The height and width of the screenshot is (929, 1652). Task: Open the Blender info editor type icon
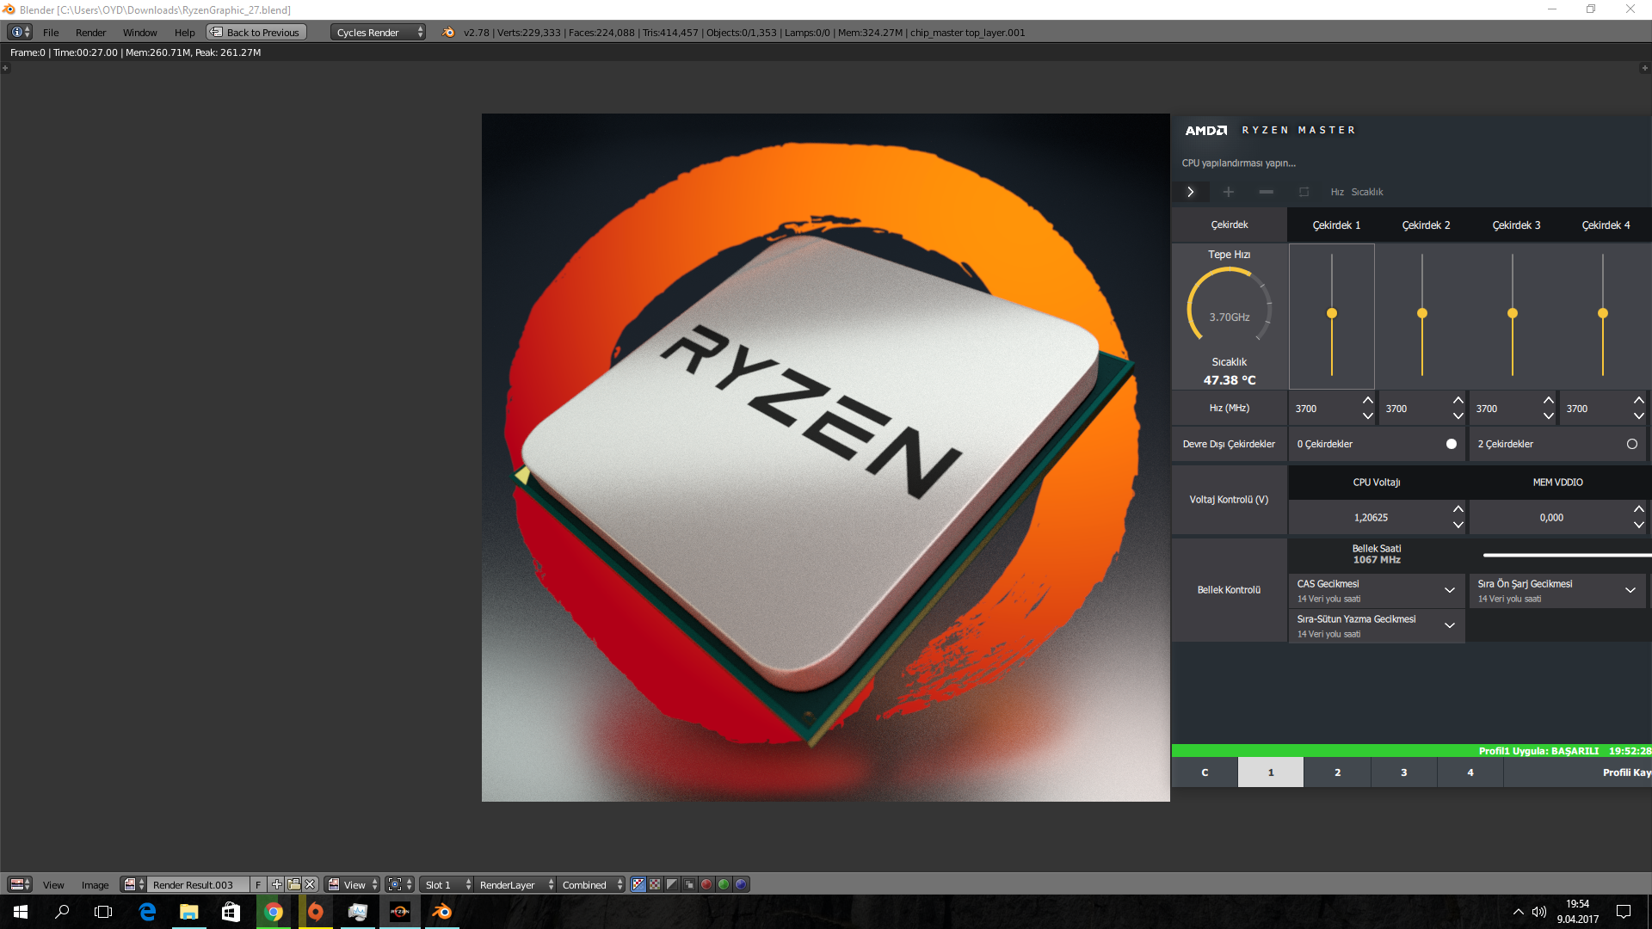(x=20, y=32)
